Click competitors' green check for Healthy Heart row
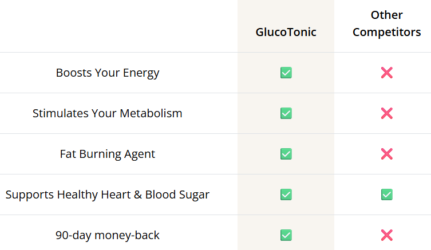The width and height of the screenshot is (431, 250). [x=386, y=195]
